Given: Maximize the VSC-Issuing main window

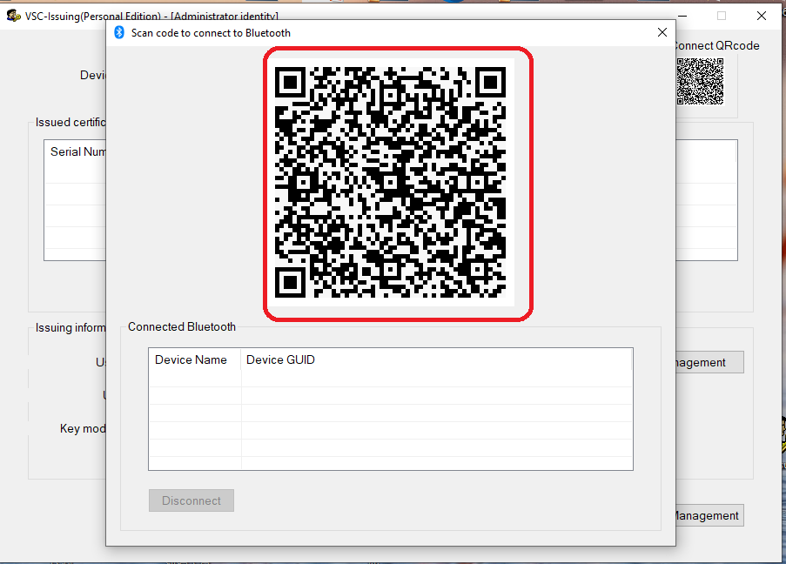Looking at the screenshot, I should click(722, 16).
